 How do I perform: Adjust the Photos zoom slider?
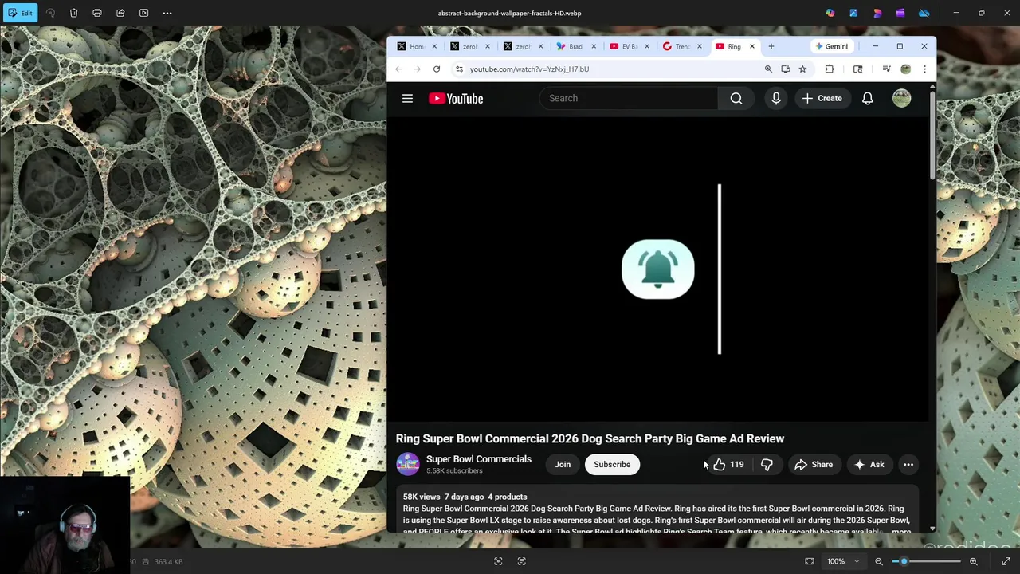(927, 561)
